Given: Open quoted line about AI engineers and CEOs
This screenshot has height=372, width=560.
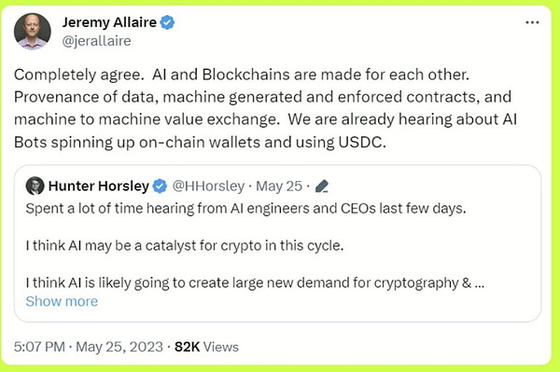Looking at the screenshot, I should [245, 208].
